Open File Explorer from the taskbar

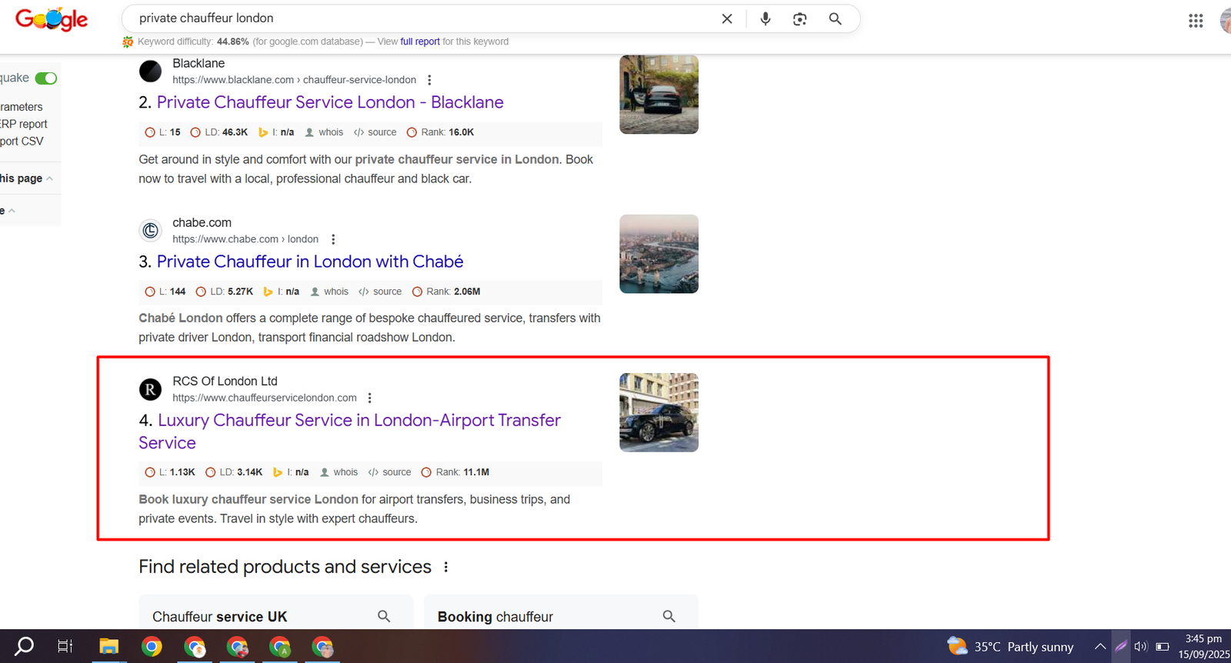pyautogui.click(x=108, y=647)
